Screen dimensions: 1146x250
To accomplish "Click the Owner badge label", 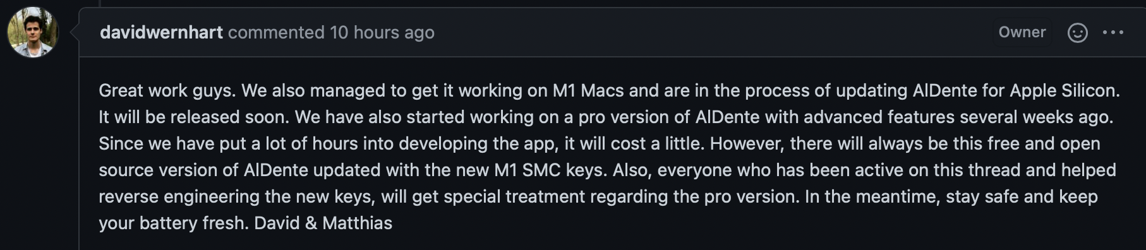I will click(1022, 32).
